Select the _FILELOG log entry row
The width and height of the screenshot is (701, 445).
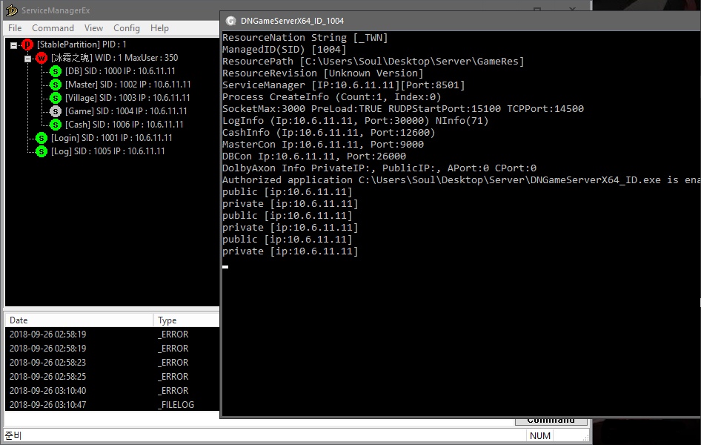click(111, 405)
